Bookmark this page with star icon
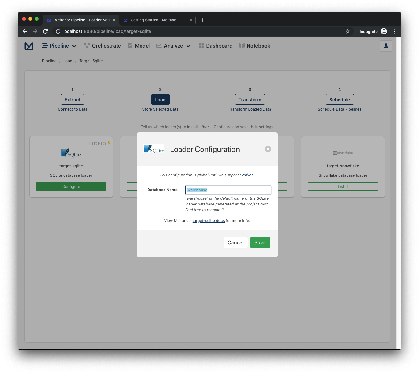 [x=348, y=31]
